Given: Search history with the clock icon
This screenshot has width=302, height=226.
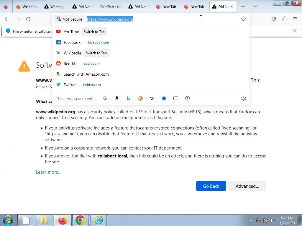Looking at the screenshot, I should click(x=187, y=98).
